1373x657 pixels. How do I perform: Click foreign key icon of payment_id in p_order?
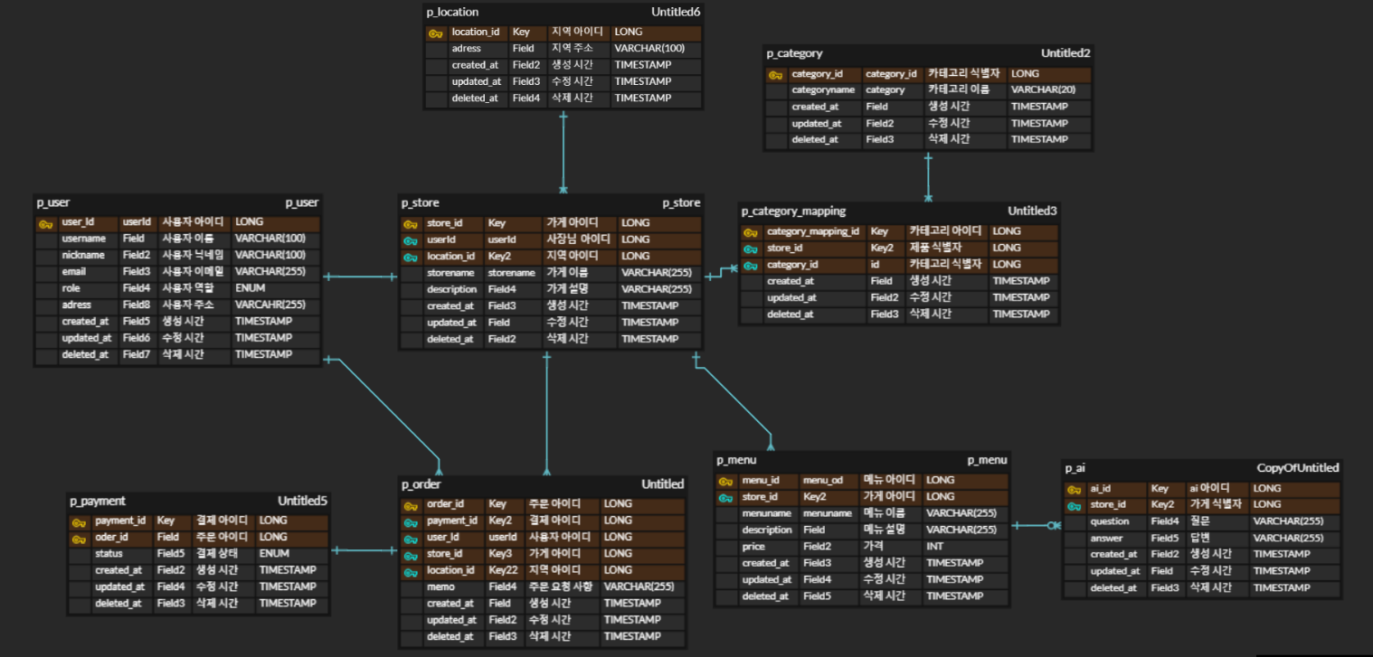click(x=411, y=521)
